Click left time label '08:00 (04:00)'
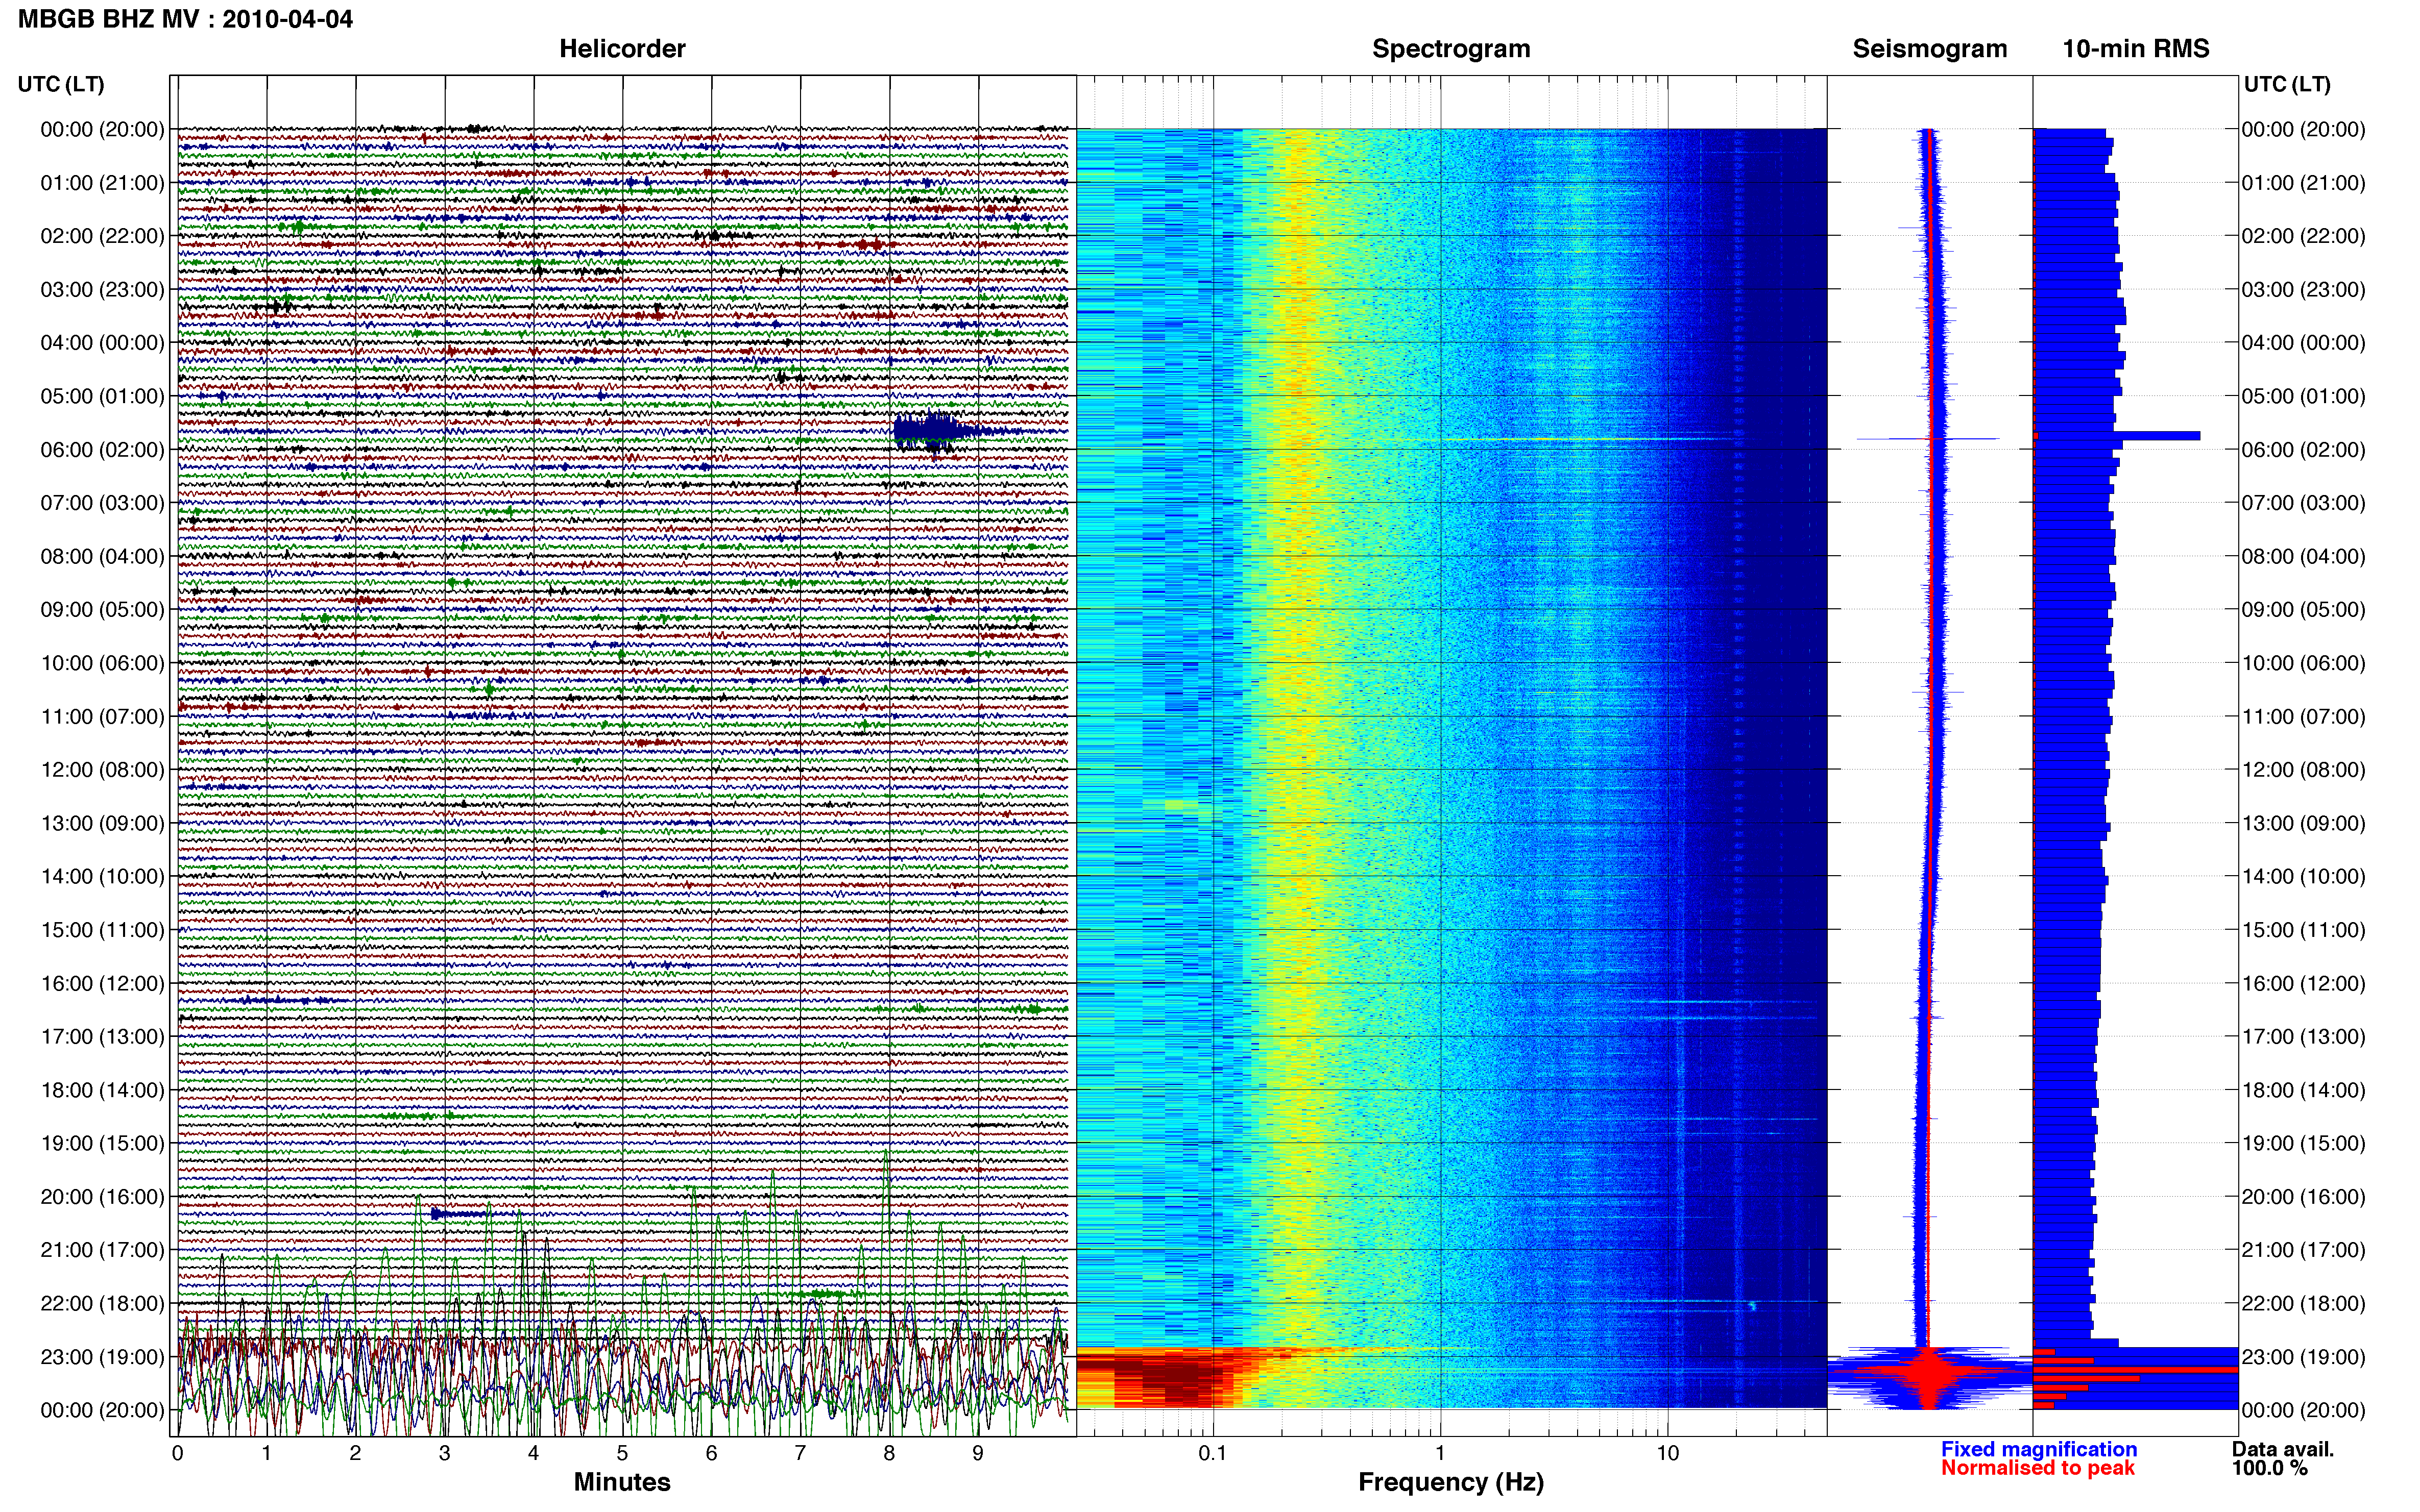 pyautogui.click(x=102, y=556)
